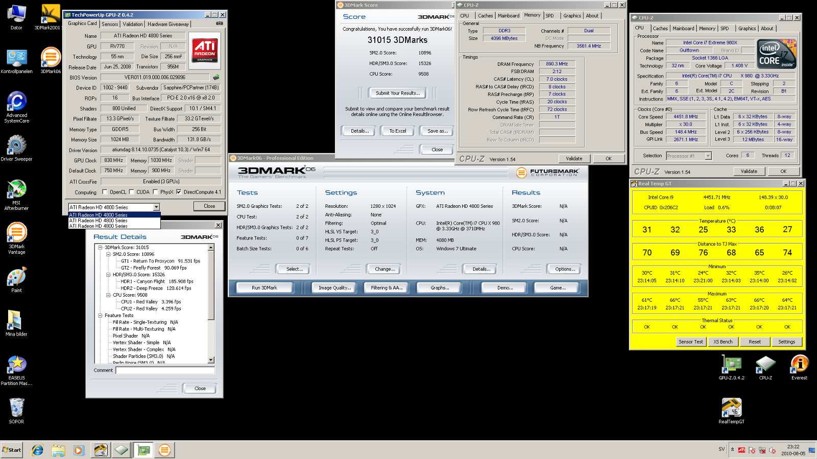Screen dimensions: 817x459
Task: Click XS Bench in Real Temp GT
Action: [x=723, y=342]
